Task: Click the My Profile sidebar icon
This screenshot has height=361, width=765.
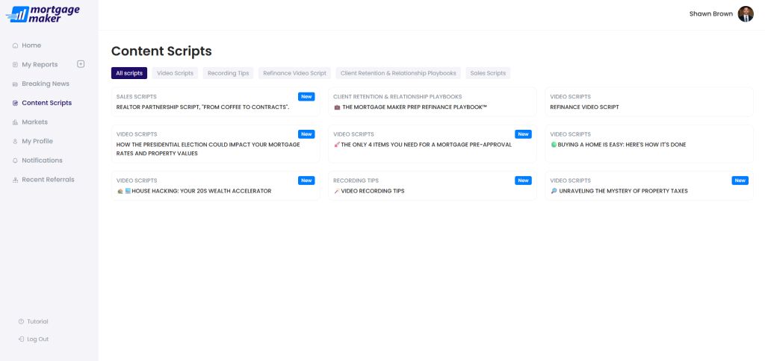Action: tap(15, 142)
